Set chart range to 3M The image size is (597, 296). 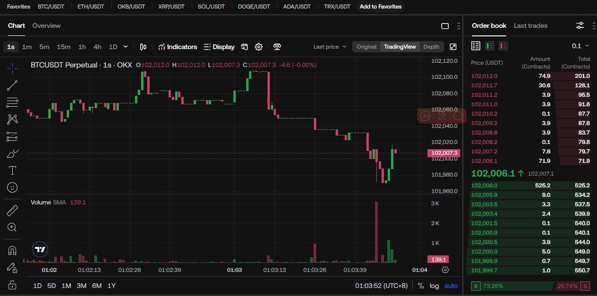click(81, 286)
